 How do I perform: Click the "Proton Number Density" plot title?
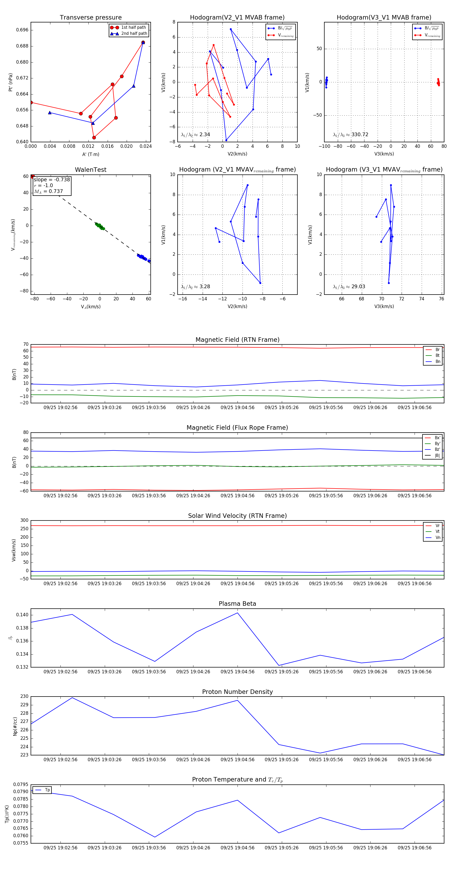click(x=237, y=692)
